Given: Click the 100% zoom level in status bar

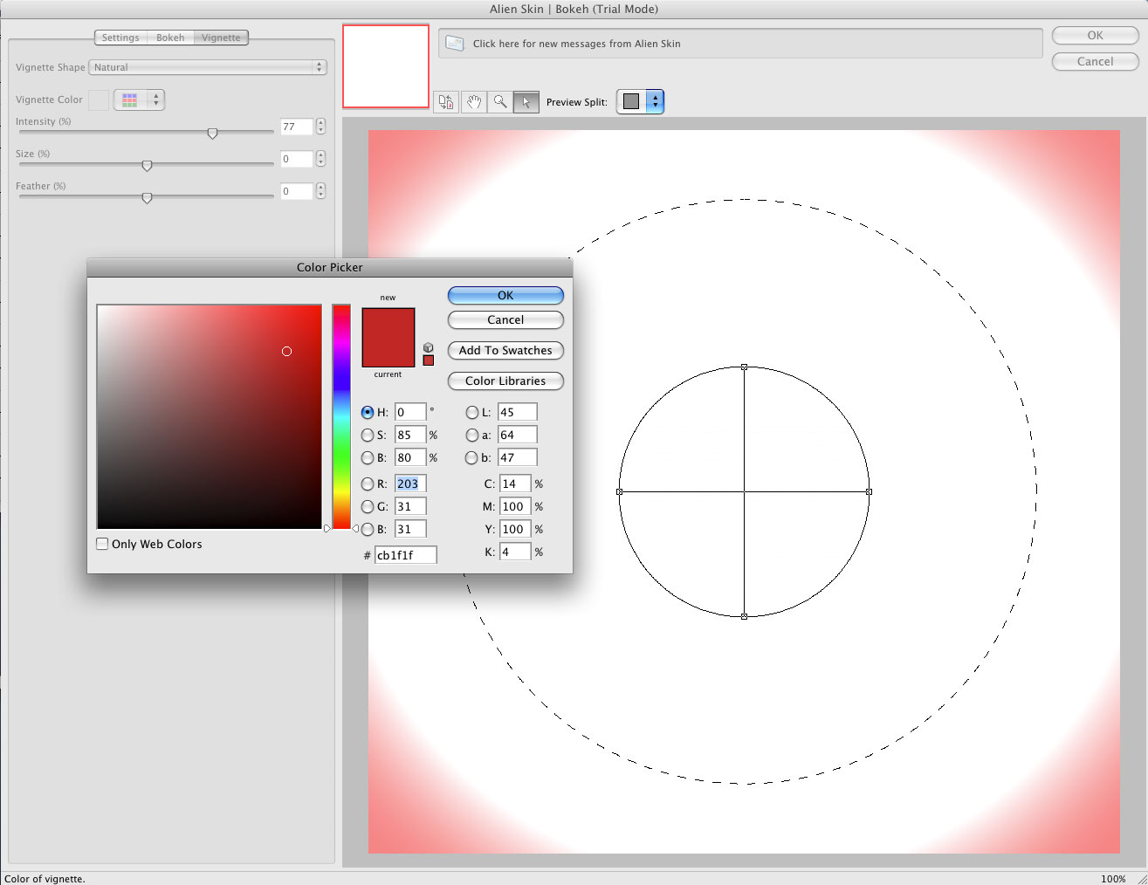Looking at the screenshot, I should tap(1113, 879).
